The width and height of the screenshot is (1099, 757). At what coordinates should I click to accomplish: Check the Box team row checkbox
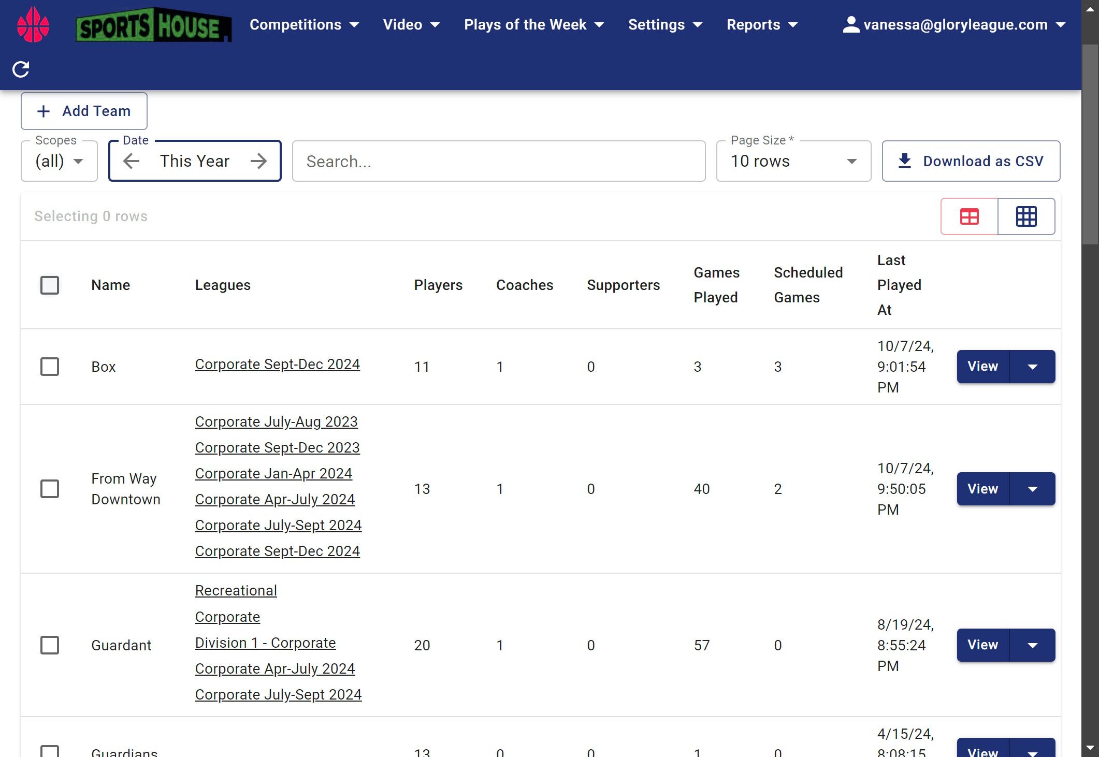pyautogui.click(x=50, y=367)
